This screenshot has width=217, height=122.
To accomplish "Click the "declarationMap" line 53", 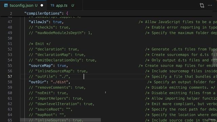I will coord(57,55).
